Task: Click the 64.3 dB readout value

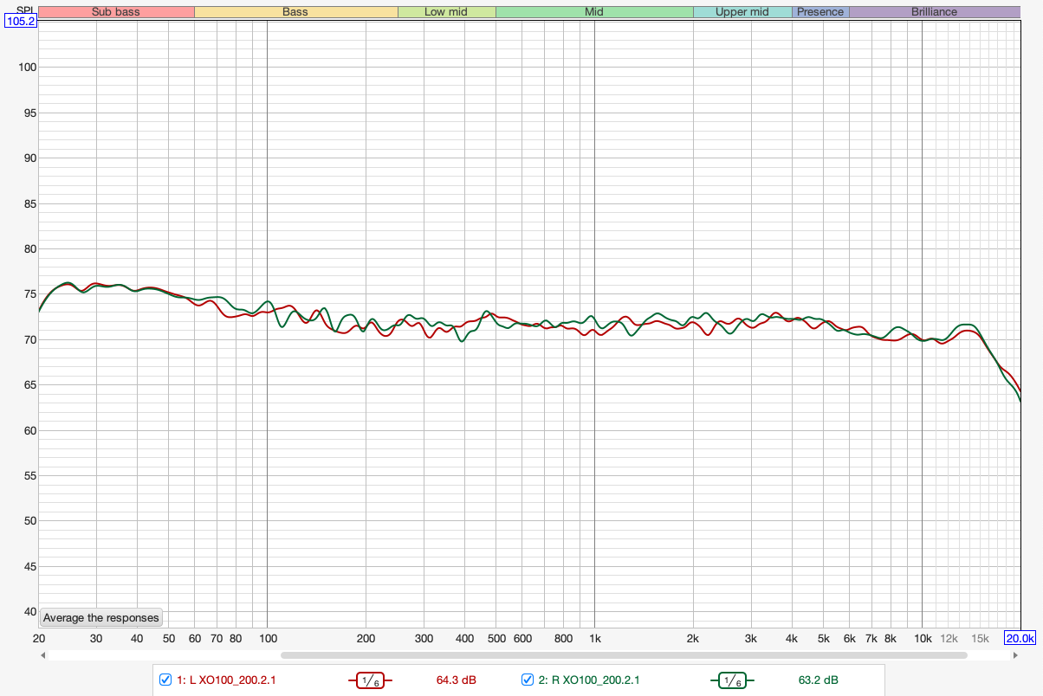Action: [457, 680]
